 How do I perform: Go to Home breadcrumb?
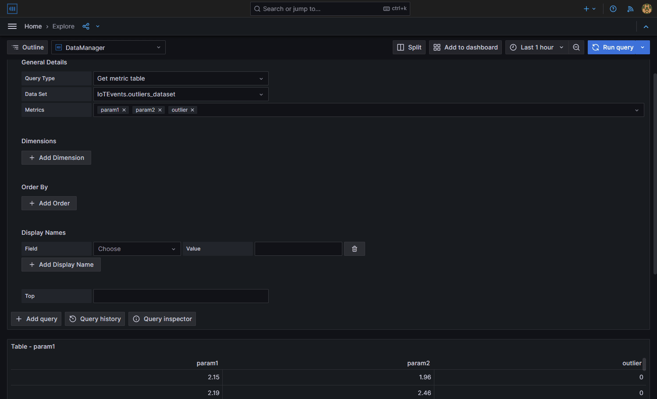coord(33,26)
